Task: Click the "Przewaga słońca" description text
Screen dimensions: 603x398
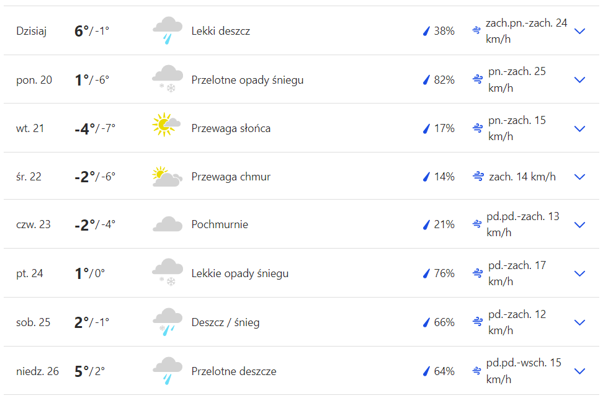Action: coord(231,128)
